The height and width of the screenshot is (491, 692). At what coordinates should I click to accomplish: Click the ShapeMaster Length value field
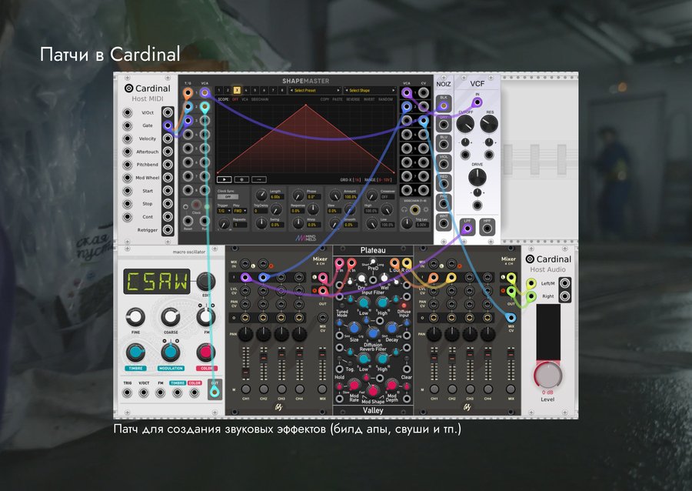275,197
